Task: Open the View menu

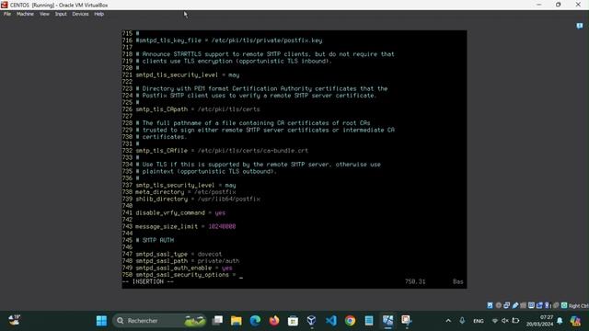Action: coord(44,14)
